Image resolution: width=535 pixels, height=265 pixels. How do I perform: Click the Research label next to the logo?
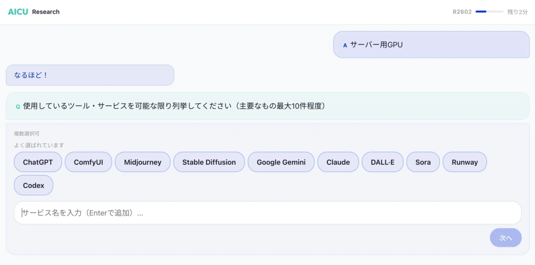point(46,12)
